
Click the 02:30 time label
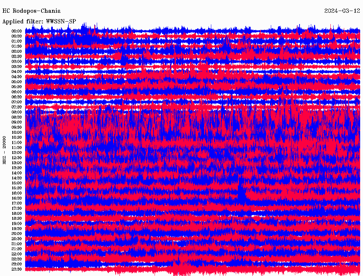(x=17, y=56)
